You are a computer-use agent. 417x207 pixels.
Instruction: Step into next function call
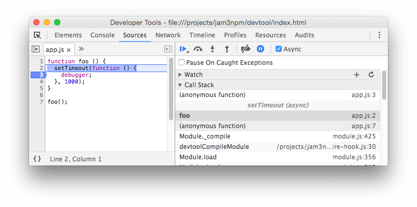212,49
